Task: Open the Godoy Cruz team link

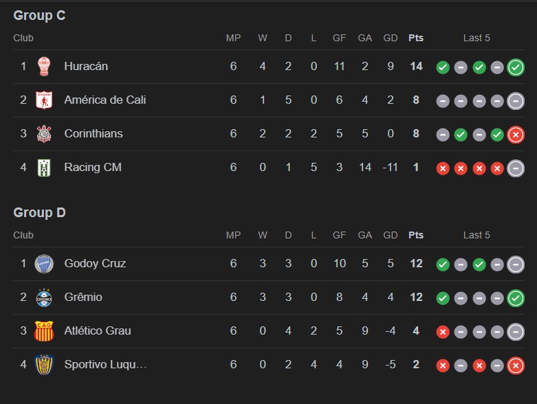Action: pyautogui.click(x=95, y=264)
